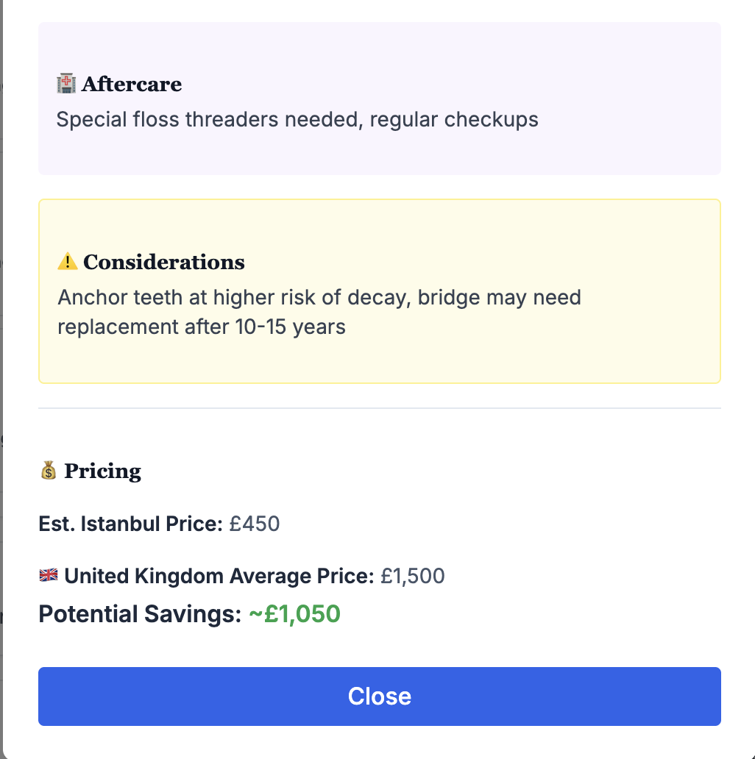Click the Aftercare section heading
Image resolution: width=755 pixels, height=759 pixels.
(x=132, y=83)
